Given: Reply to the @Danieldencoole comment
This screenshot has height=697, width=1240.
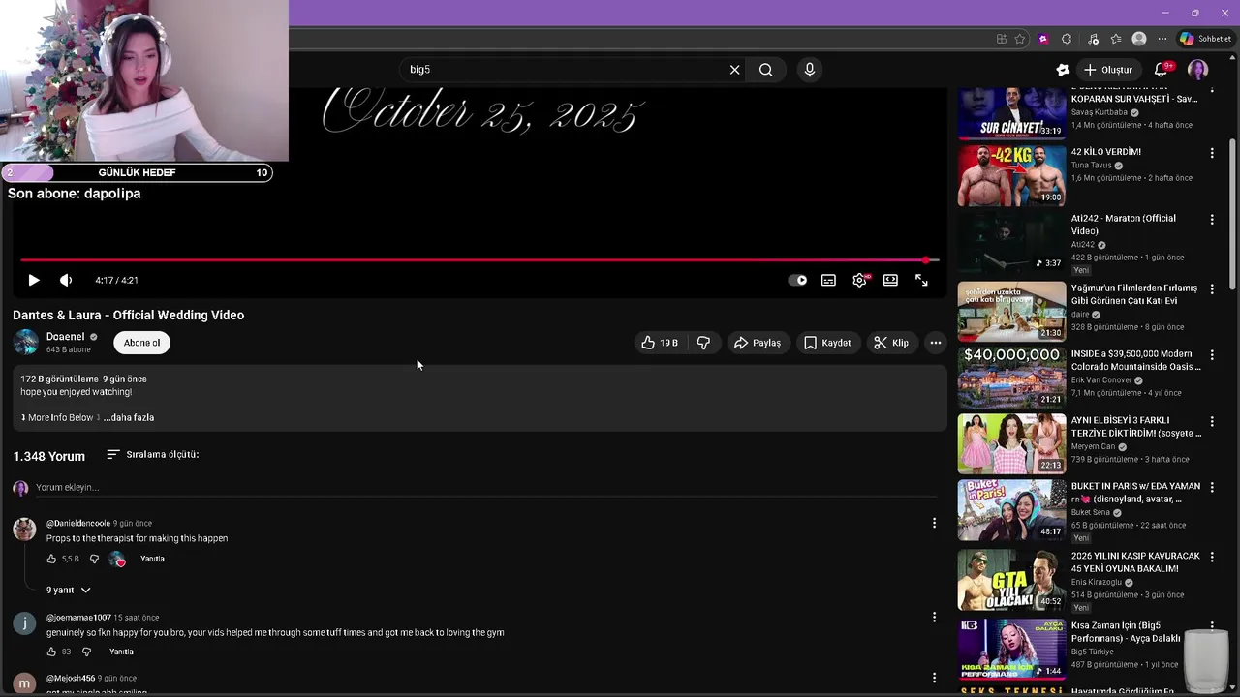Looking at the screenshot, I should (152, 559).
